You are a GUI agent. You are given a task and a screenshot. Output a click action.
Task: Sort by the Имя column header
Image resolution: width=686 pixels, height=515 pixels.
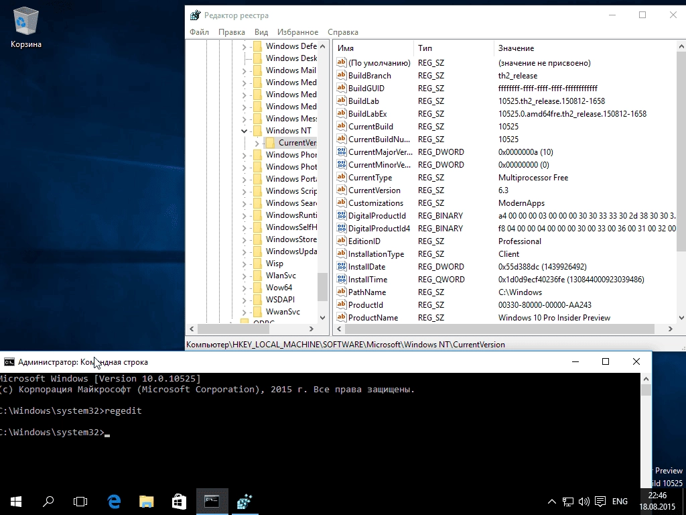click(373, 48)
